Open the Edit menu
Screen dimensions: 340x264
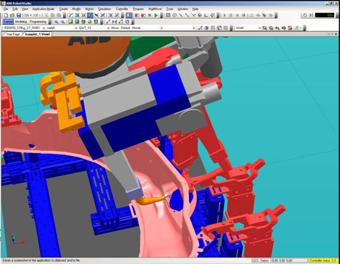(15, 9)
